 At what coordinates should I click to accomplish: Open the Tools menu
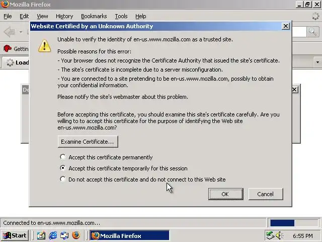pos(121,16)
